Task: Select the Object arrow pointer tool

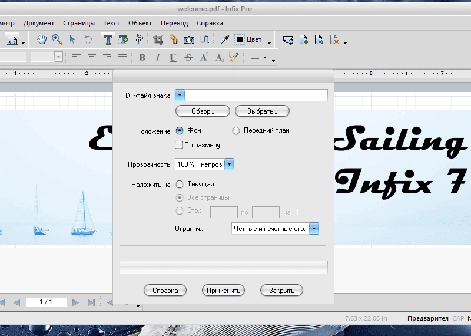Action: point(72,39)
